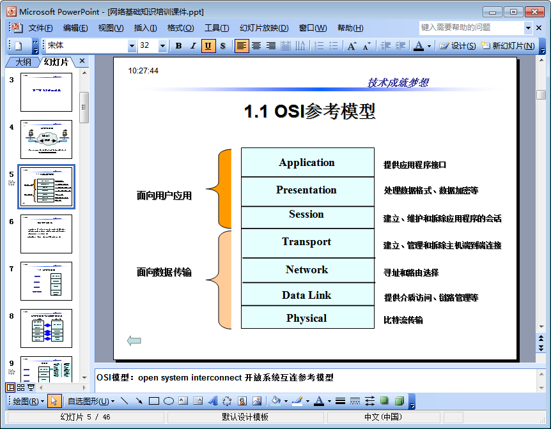551x429 pixels.
Task: Click the Change text direction icon
Action: [x=300, y=46]
